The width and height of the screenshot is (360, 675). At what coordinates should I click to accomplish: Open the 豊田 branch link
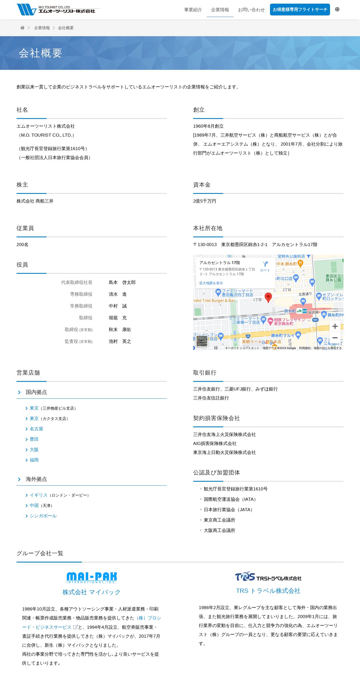(x=34, y=439)
